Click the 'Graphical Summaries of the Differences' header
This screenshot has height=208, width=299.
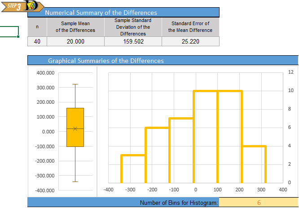[x=106, y=60]
